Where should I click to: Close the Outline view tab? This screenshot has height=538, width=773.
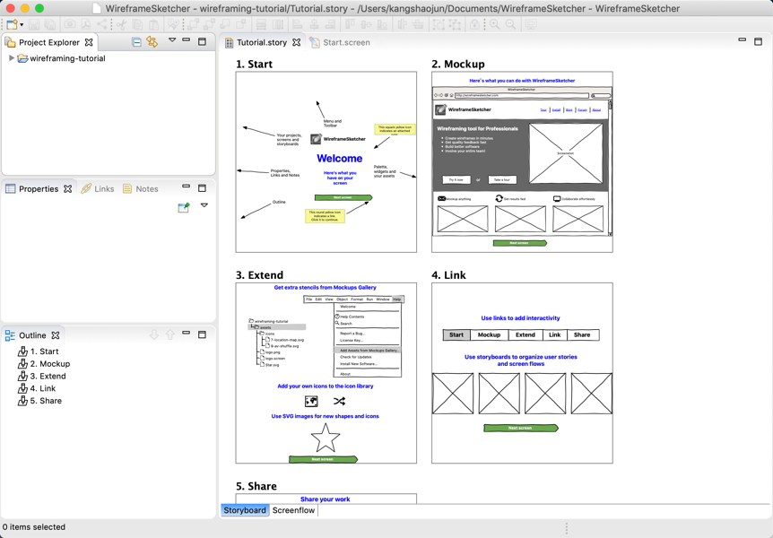coord(56,335)
